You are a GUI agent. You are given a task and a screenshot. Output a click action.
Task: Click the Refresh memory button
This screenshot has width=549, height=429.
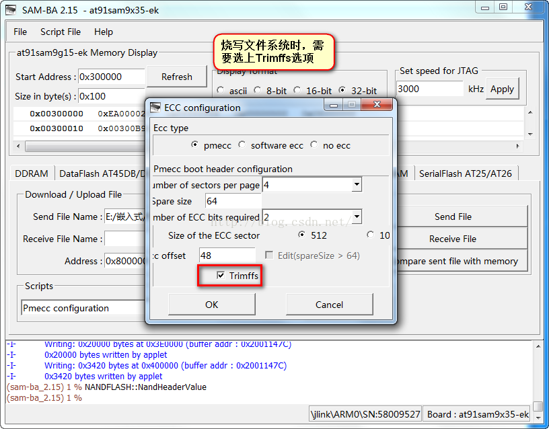177,77
